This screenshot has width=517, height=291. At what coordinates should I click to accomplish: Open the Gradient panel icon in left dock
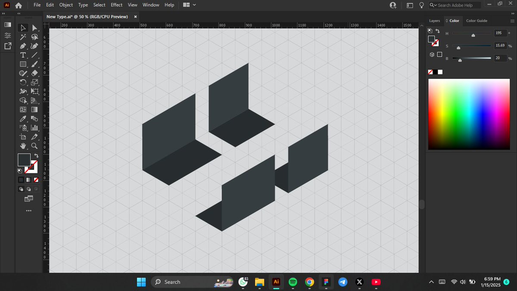click(x=7, y=25)
